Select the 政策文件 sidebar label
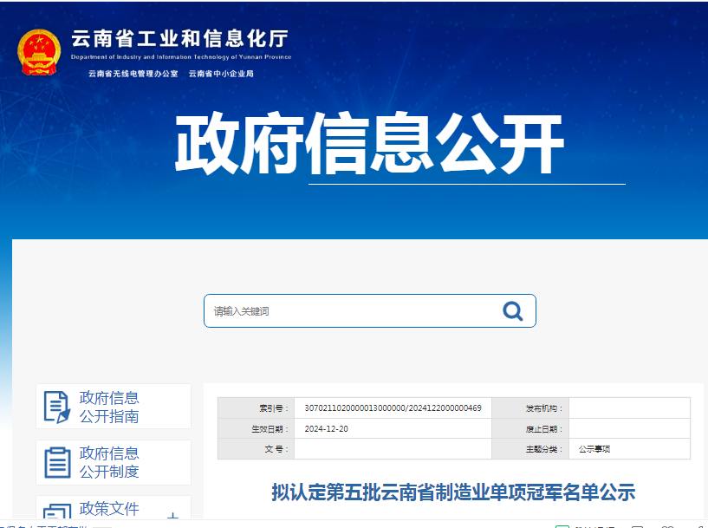 109,509
